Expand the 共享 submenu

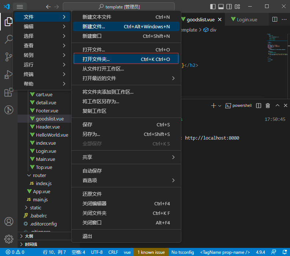[126, 157]
